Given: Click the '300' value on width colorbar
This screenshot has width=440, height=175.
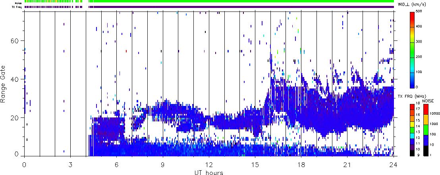Looking at the screenshot, I should 419,42.
